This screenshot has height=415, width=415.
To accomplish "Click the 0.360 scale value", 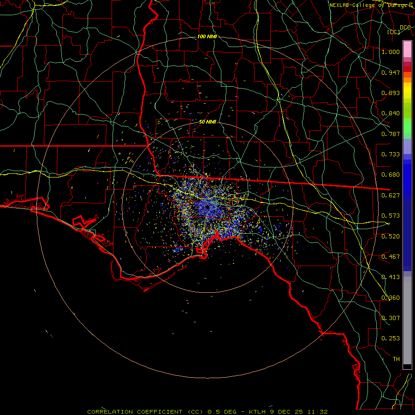I will (x=391, y=298).
